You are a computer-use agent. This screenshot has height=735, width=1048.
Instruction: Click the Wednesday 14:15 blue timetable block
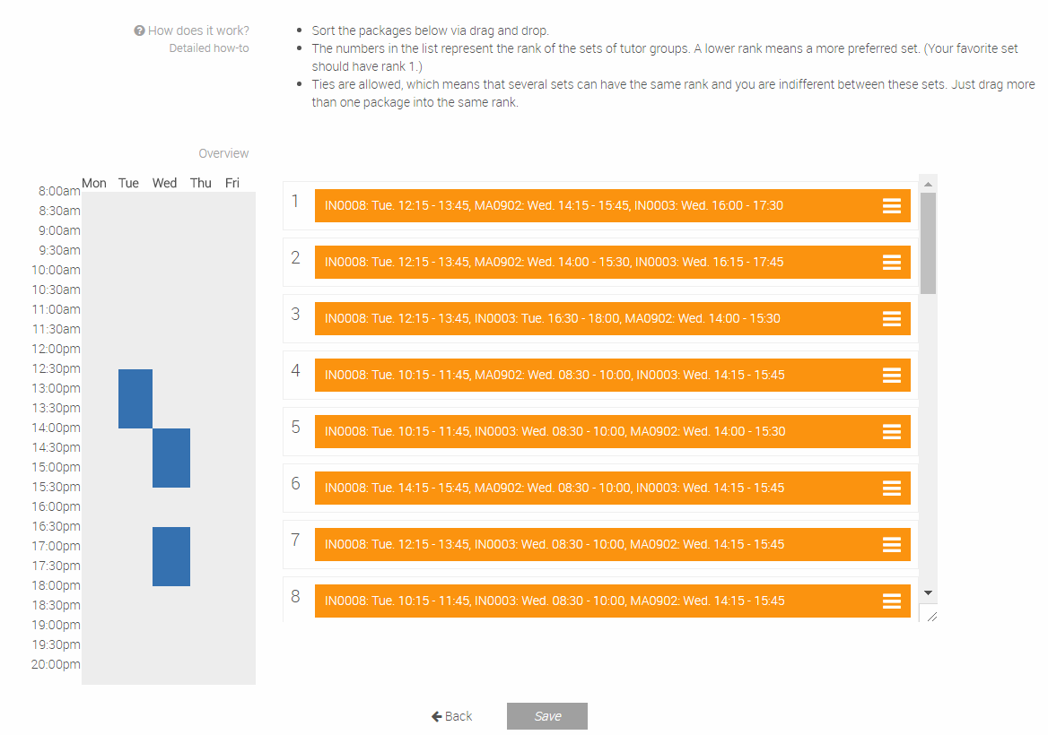(171, 458)
